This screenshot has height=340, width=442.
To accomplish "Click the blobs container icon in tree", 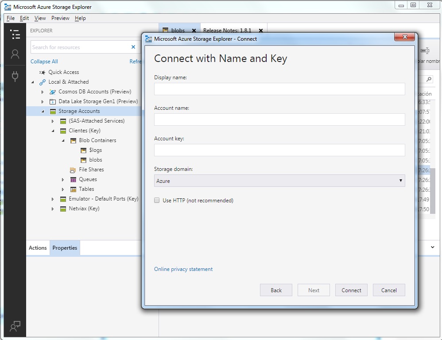I will pyautogui.click(x=83, y=160).
